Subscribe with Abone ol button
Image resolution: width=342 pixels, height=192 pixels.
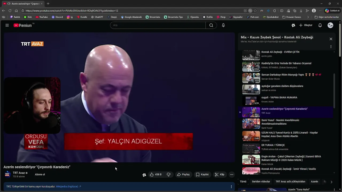coord(40,175)
